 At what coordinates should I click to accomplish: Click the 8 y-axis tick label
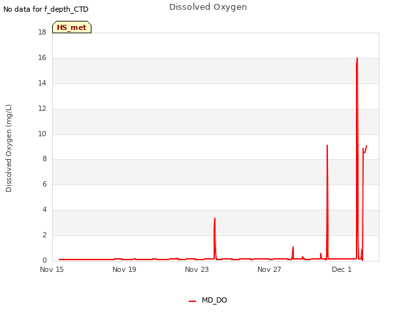click(44, 159)
